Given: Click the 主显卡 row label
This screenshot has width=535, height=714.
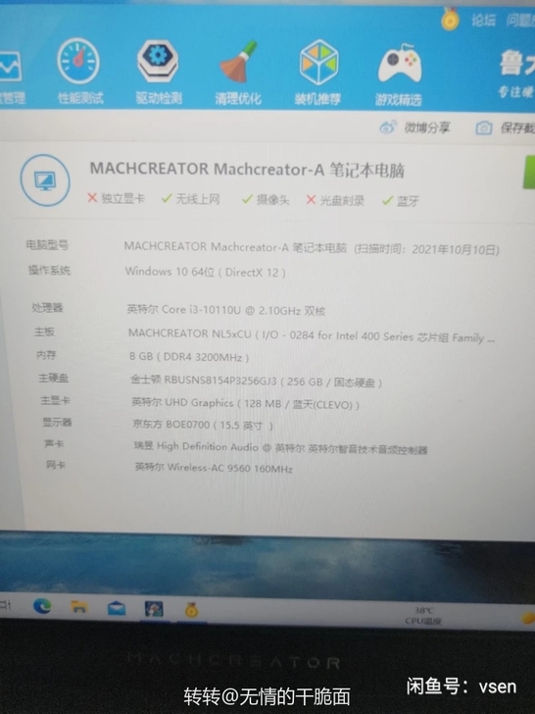Looking at the screenshot, I should tap(55, 400).
